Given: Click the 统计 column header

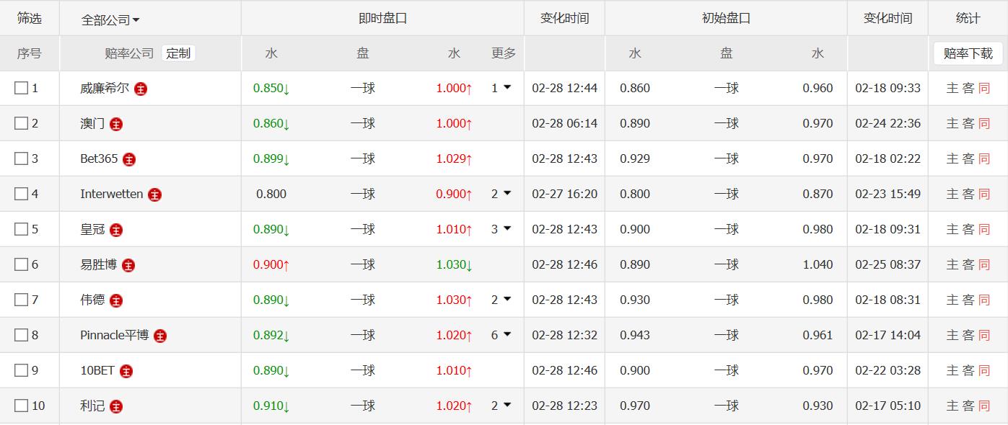Looking at the screenshot, I should coord(968,19).
